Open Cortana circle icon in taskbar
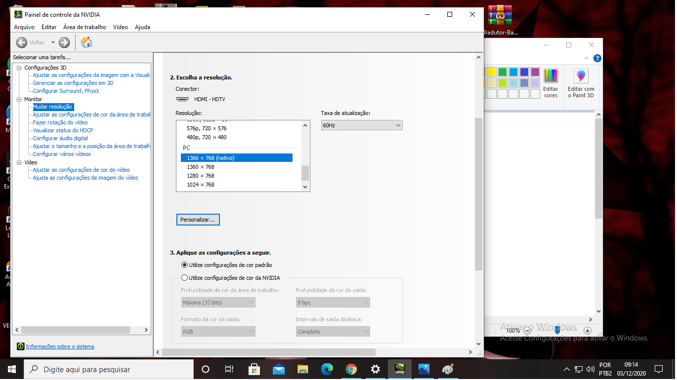 pyautogui.click(x=206, y=369)
